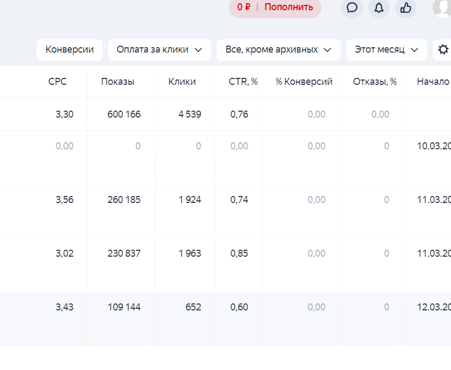Click the Отказы, % column header
The width and height of the screenshot is (451, 370).
click(x=375, y=82)
